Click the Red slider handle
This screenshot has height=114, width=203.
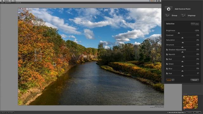[x=182, y=61]
